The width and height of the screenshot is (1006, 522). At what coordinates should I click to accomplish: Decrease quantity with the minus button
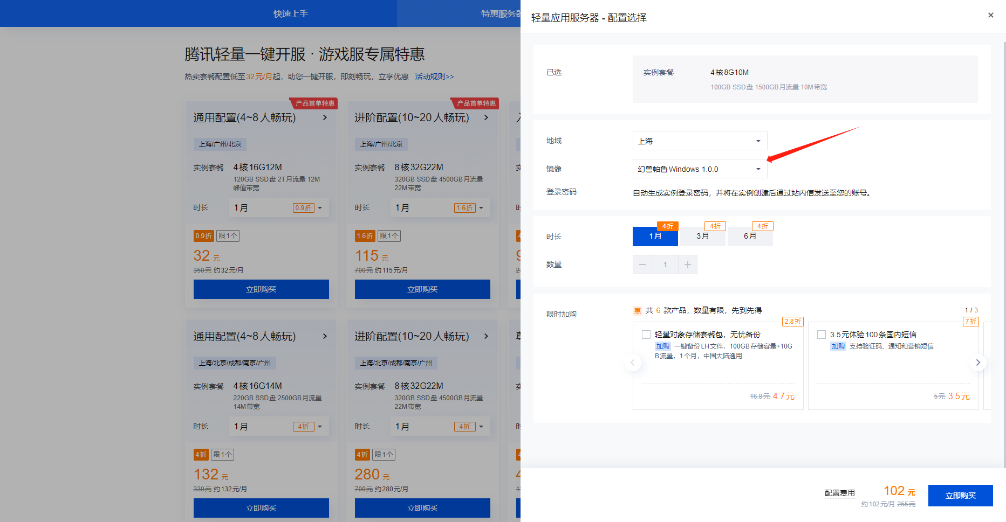click(642, 265)
